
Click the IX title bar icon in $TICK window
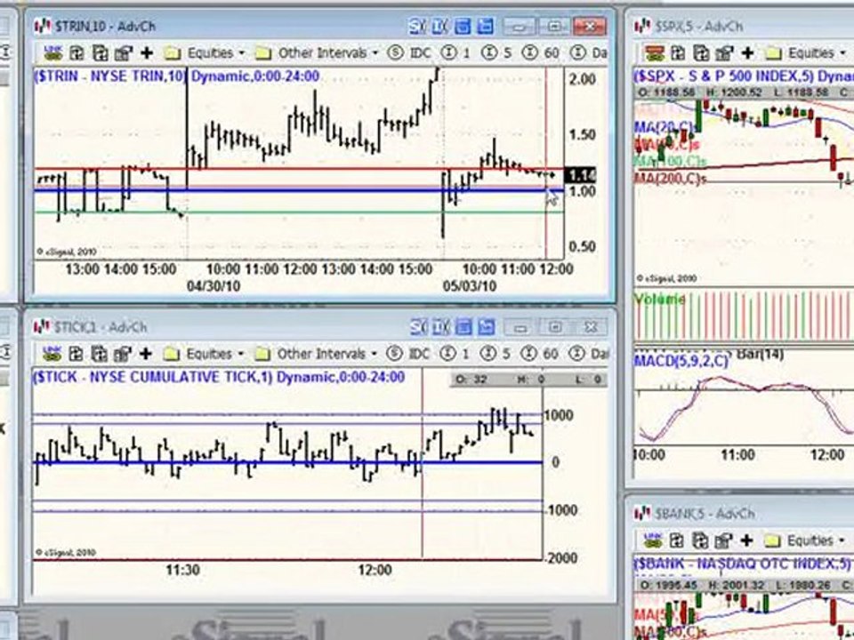coord(441,327)
